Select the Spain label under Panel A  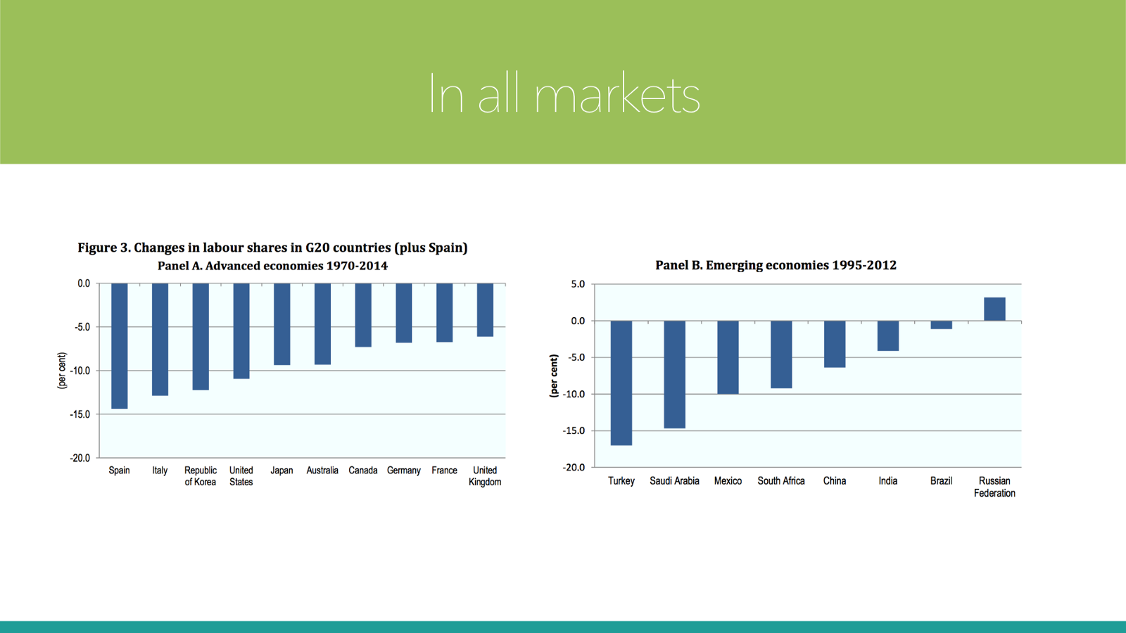pyautogui.click(x=119, y=471)
